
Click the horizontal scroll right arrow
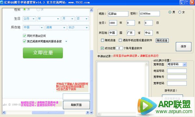click(88, 112)
